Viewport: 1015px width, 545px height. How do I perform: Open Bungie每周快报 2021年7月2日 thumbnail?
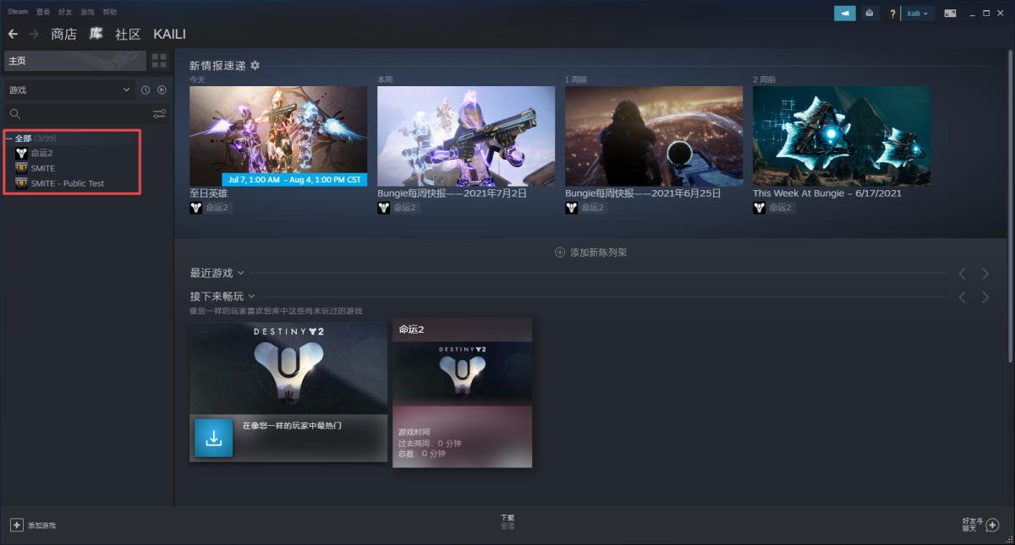466,136
